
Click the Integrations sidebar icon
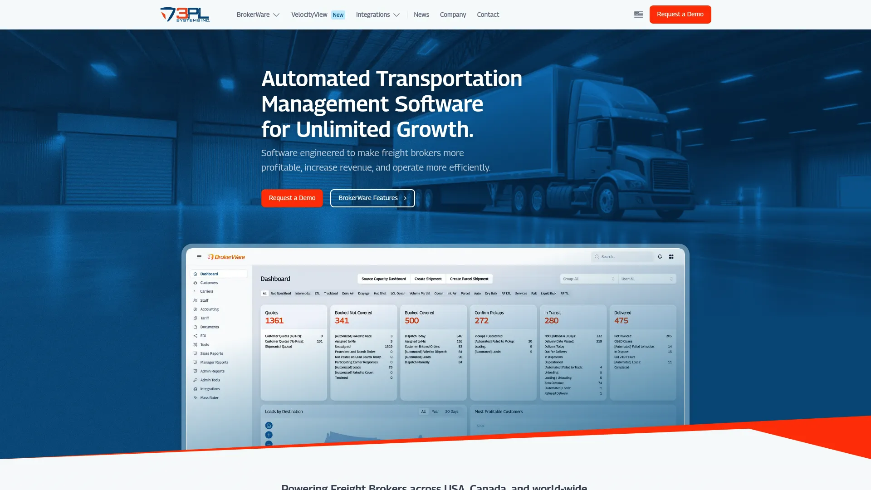click(195, 389)
